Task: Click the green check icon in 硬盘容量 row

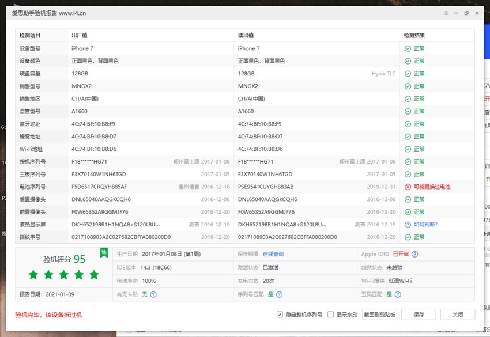Action: (408, 74)
